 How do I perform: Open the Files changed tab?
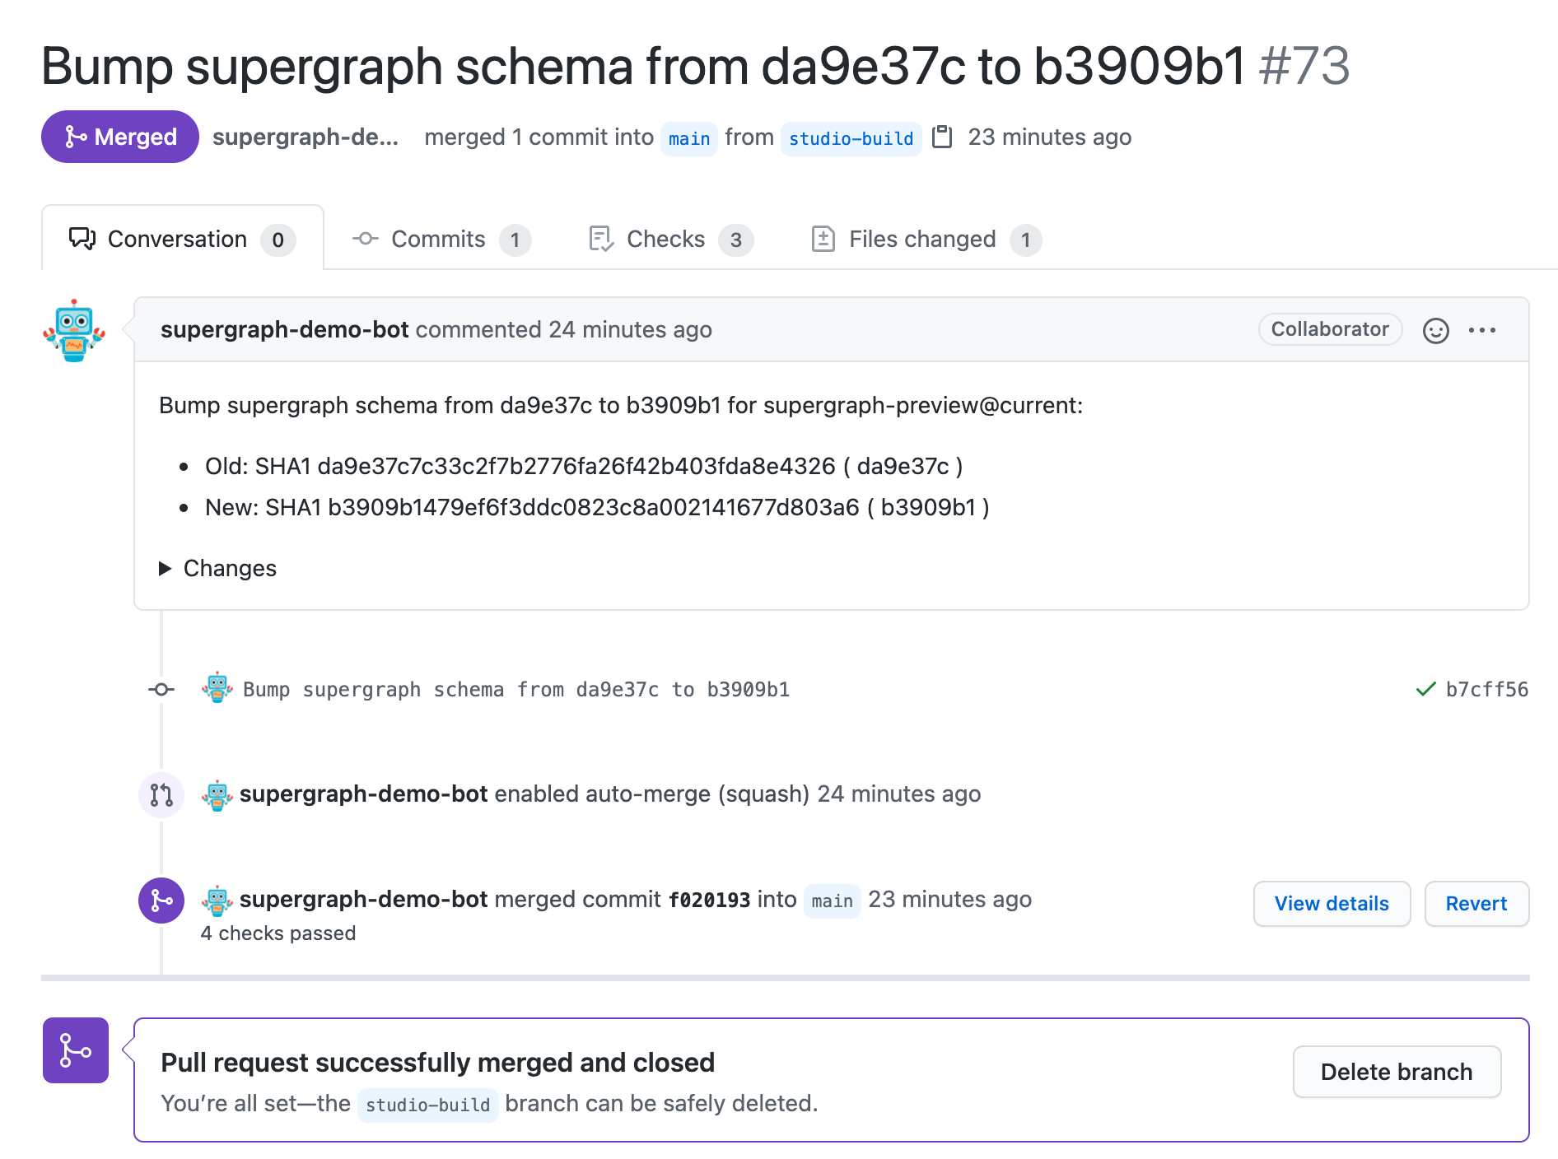pos(926,240)
